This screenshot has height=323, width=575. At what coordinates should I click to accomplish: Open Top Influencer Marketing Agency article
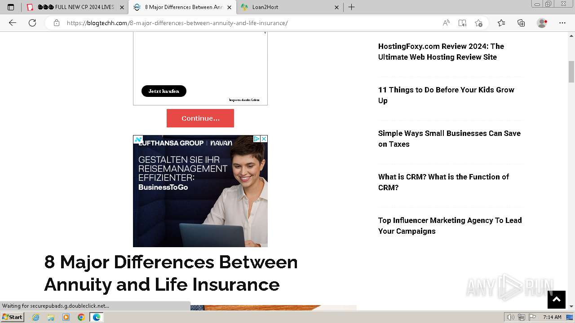coord(450,226)
